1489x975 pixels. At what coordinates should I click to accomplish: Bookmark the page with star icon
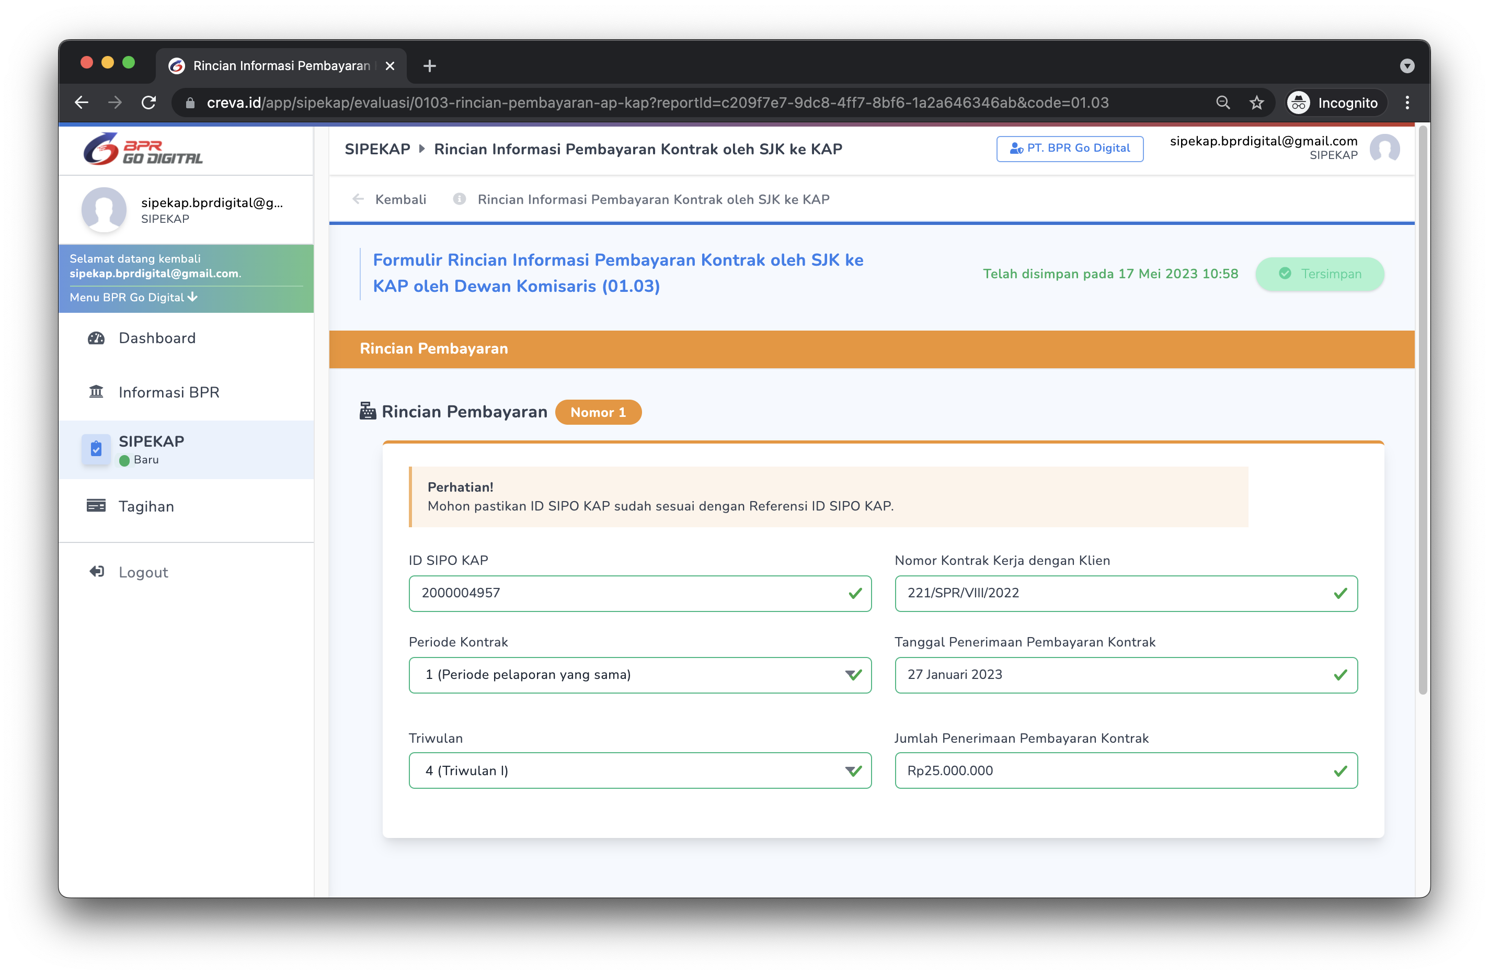coord(1256,103)
